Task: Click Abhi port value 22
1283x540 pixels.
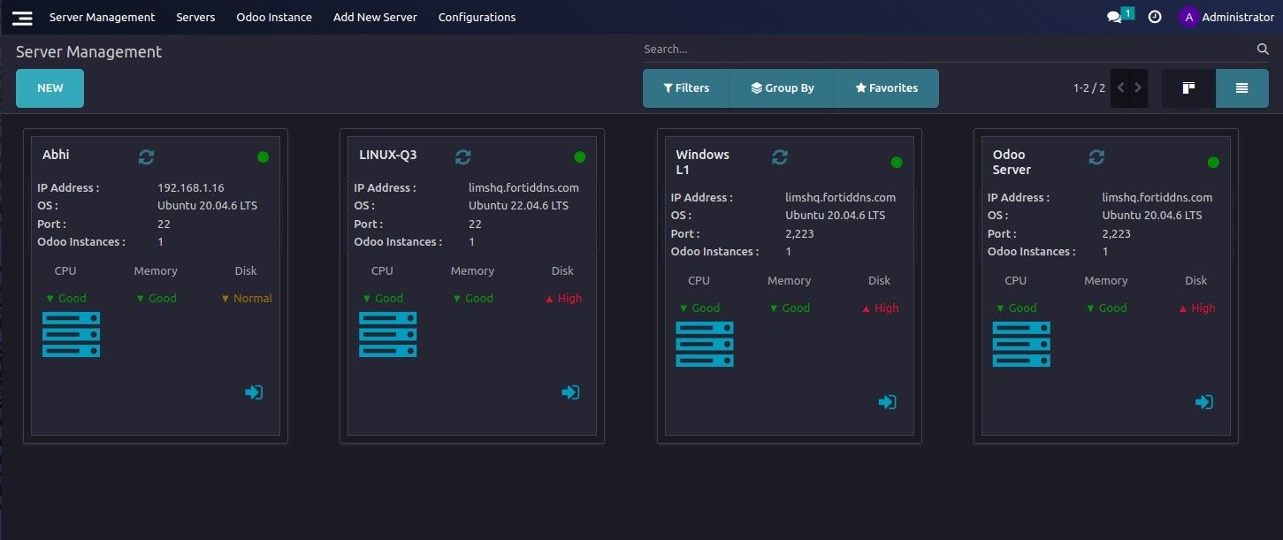Action: pyautogui.click(x=164, y=224)
